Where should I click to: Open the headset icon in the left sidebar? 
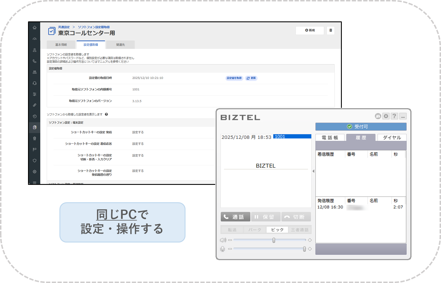point(35,83)
